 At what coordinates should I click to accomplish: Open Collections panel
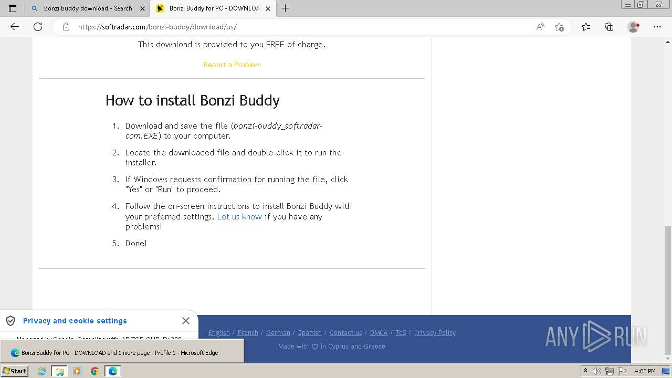click(x=609, y=27)
